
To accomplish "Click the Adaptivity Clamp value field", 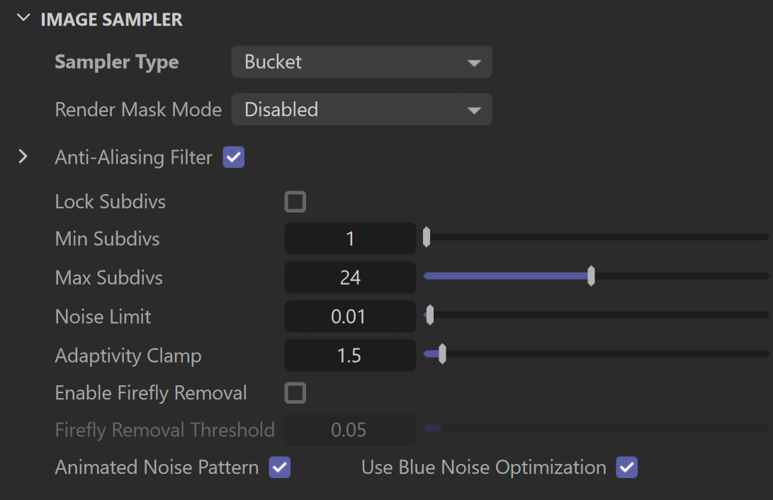I will pos(350,356).
